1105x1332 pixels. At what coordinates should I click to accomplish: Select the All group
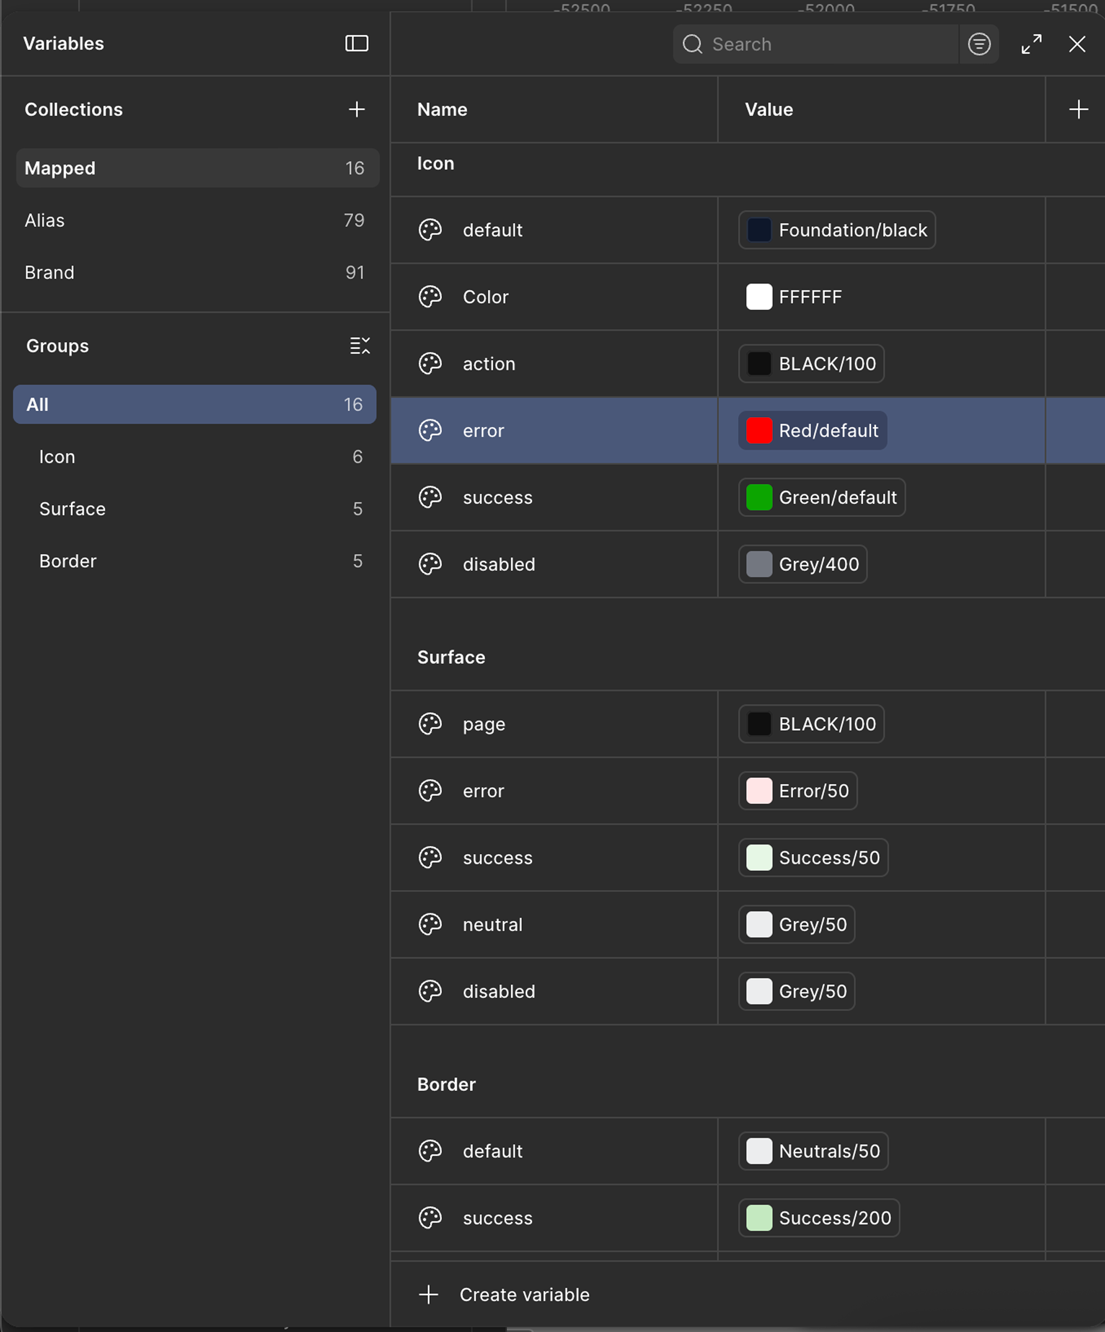[x=194, y=404]
